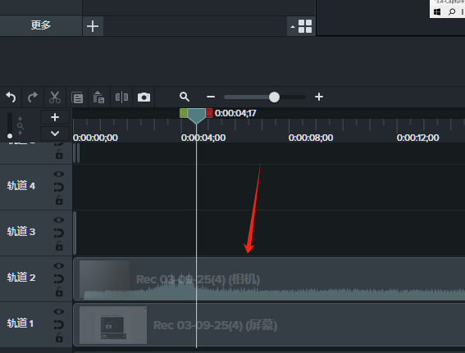Viewport: 465px width, 353px height.
Task: Cut selection with the scissors icon
Action: pyautogui.click(x=55, y=97)
